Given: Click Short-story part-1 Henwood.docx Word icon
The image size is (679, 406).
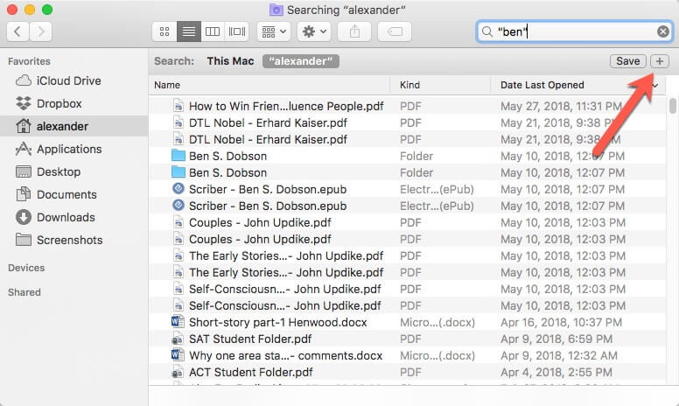Looking at the screenshot, I should tap(178, 322).
